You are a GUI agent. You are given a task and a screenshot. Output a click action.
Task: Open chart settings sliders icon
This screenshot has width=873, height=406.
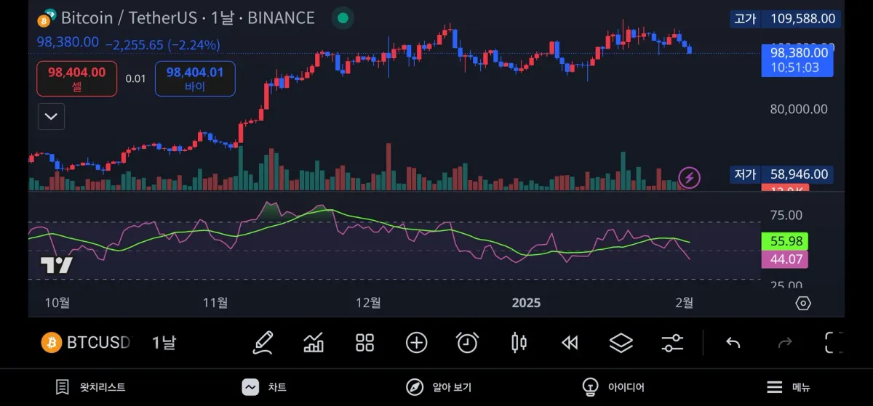point(672,342)
